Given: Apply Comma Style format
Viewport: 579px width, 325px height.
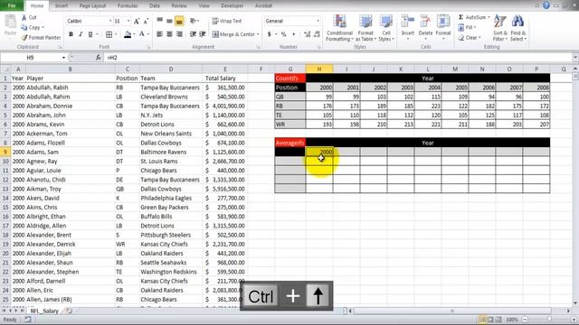Looking at the screenshot, I should [293, 34].
